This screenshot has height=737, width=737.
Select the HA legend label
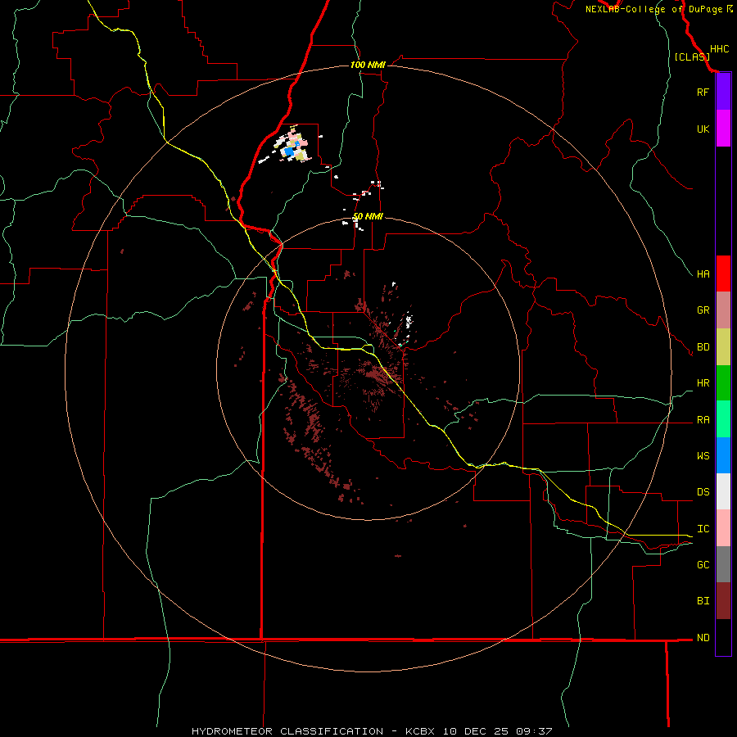703,274
